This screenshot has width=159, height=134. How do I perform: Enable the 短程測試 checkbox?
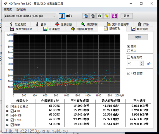tap(129, 57)
